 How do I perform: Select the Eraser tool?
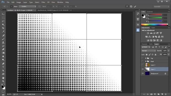click(3, 49)
